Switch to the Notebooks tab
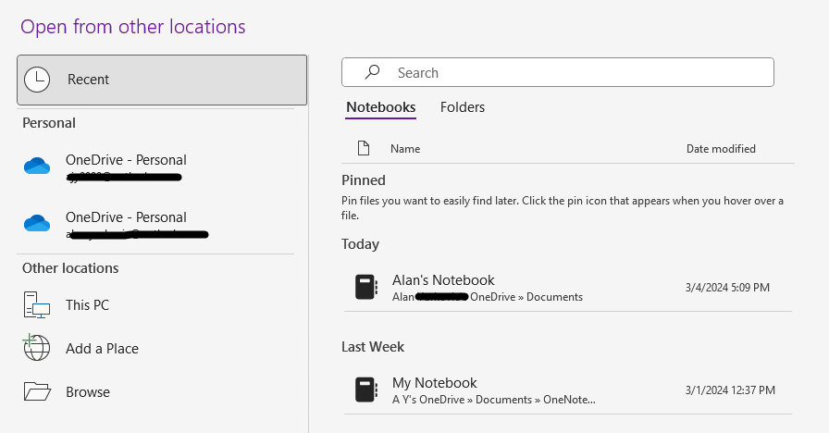 pos(380,107)
